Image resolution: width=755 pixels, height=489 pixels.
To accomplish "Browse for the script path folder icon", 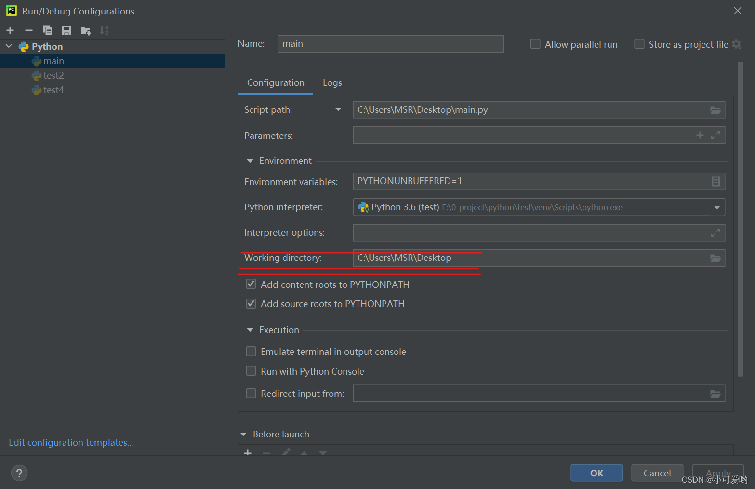I will click(x=715, y=110).
